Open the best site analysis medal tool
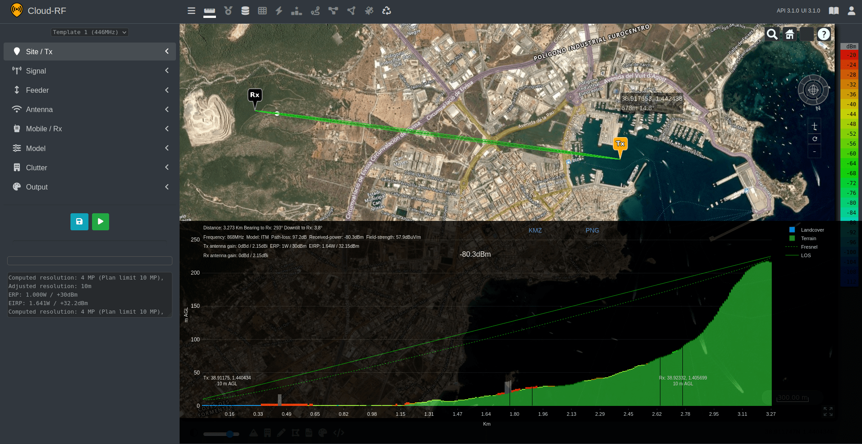This screenshot has width=862, height=444. [x=228, y=11]
